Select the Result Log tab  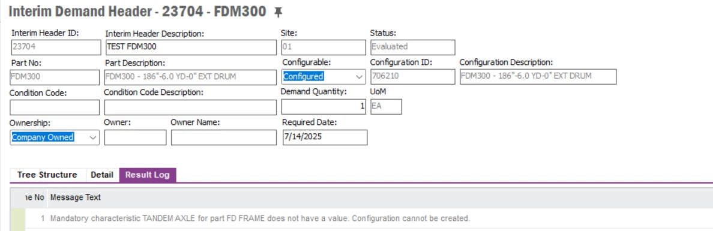[x=148, y=175]
